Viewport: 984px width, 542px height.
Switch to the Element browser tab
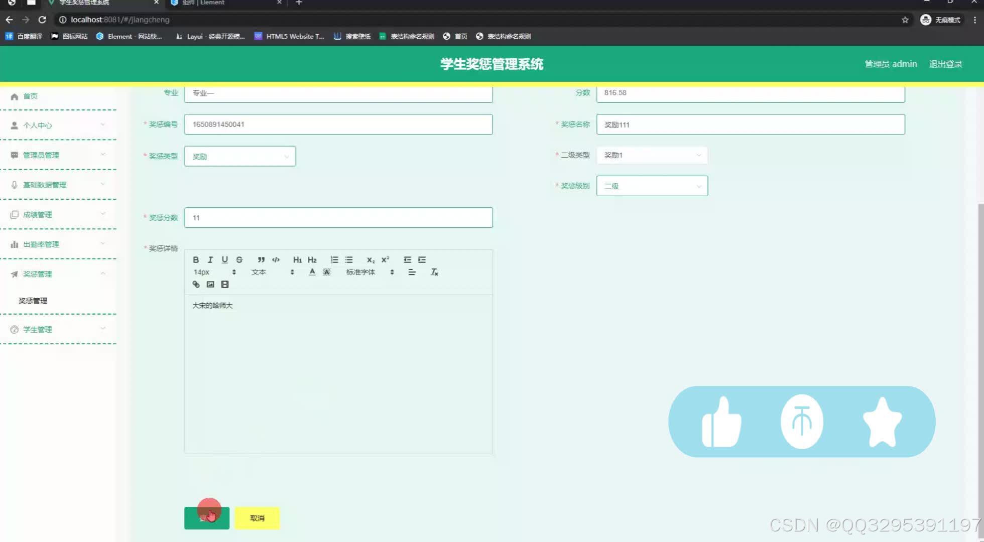[x=226, y=3]
